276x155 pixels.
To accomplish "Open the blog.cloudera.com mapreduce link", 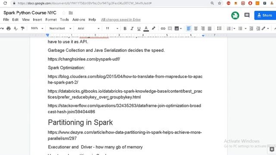I will click(x=125, y=79).
